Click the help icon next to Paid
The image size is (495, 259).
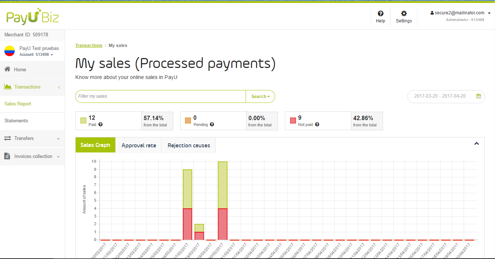[x=101, y=125]
